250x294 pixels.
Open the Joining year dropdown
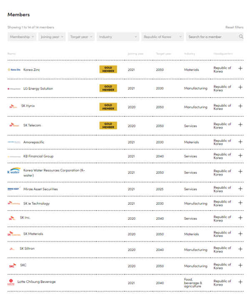pyautogui.click(x=52, y=37)
